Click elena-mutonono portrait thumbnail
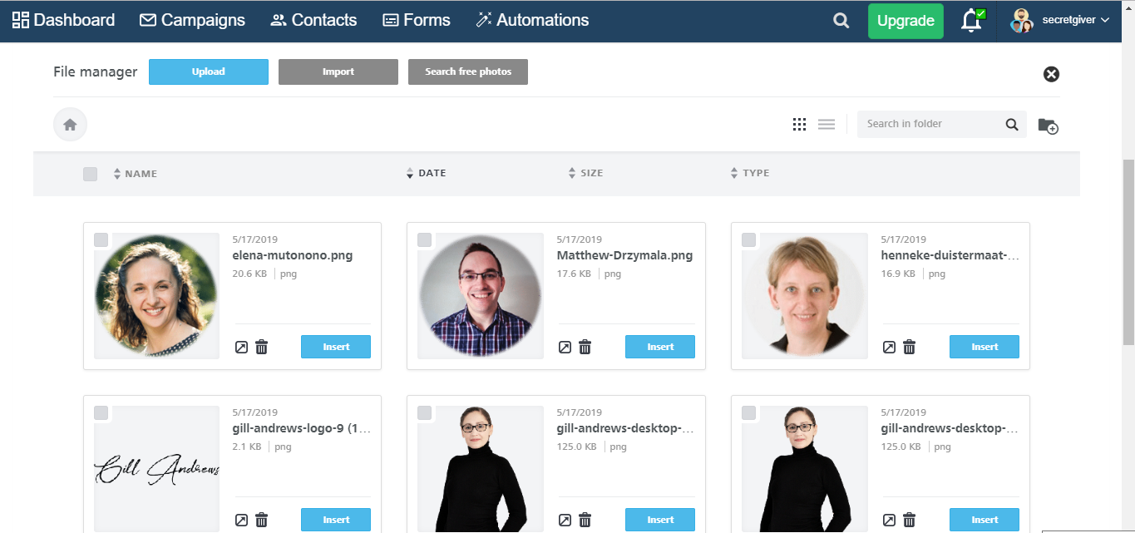 click(156, 296)
